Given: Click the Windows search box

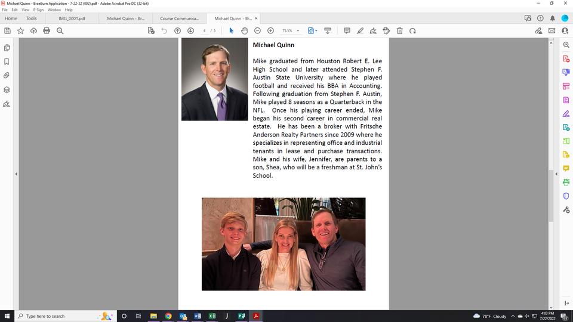Looking at the screenshot, I should pos(66,316).
